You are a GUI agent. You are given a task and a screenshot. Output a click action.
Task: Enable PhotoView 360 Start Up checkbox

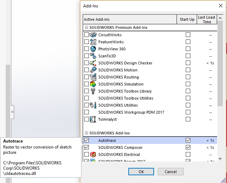click(188, 49)
